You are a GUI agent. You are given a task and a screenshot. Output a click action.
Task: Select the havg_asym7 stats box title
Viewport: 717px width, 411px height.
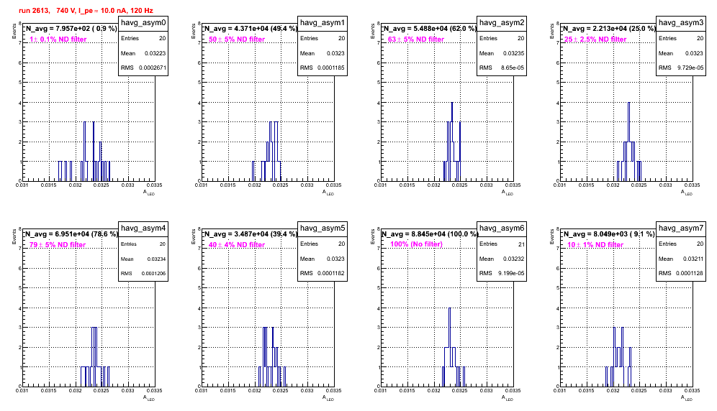[x=681, y=228]
